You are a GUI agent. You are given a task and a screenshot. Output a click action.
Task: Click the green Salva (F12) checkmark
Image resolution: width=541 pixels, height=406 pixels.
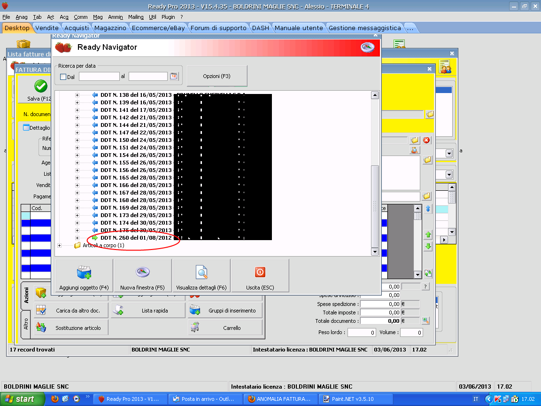[x=41, y=86]
